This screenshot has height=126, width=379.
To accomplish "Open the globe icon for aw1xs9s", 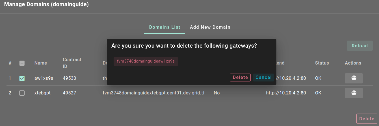I will 354,78.
